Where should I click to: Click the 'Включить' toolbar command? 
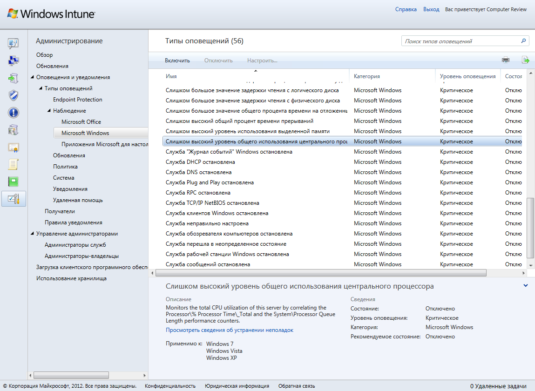177,61
